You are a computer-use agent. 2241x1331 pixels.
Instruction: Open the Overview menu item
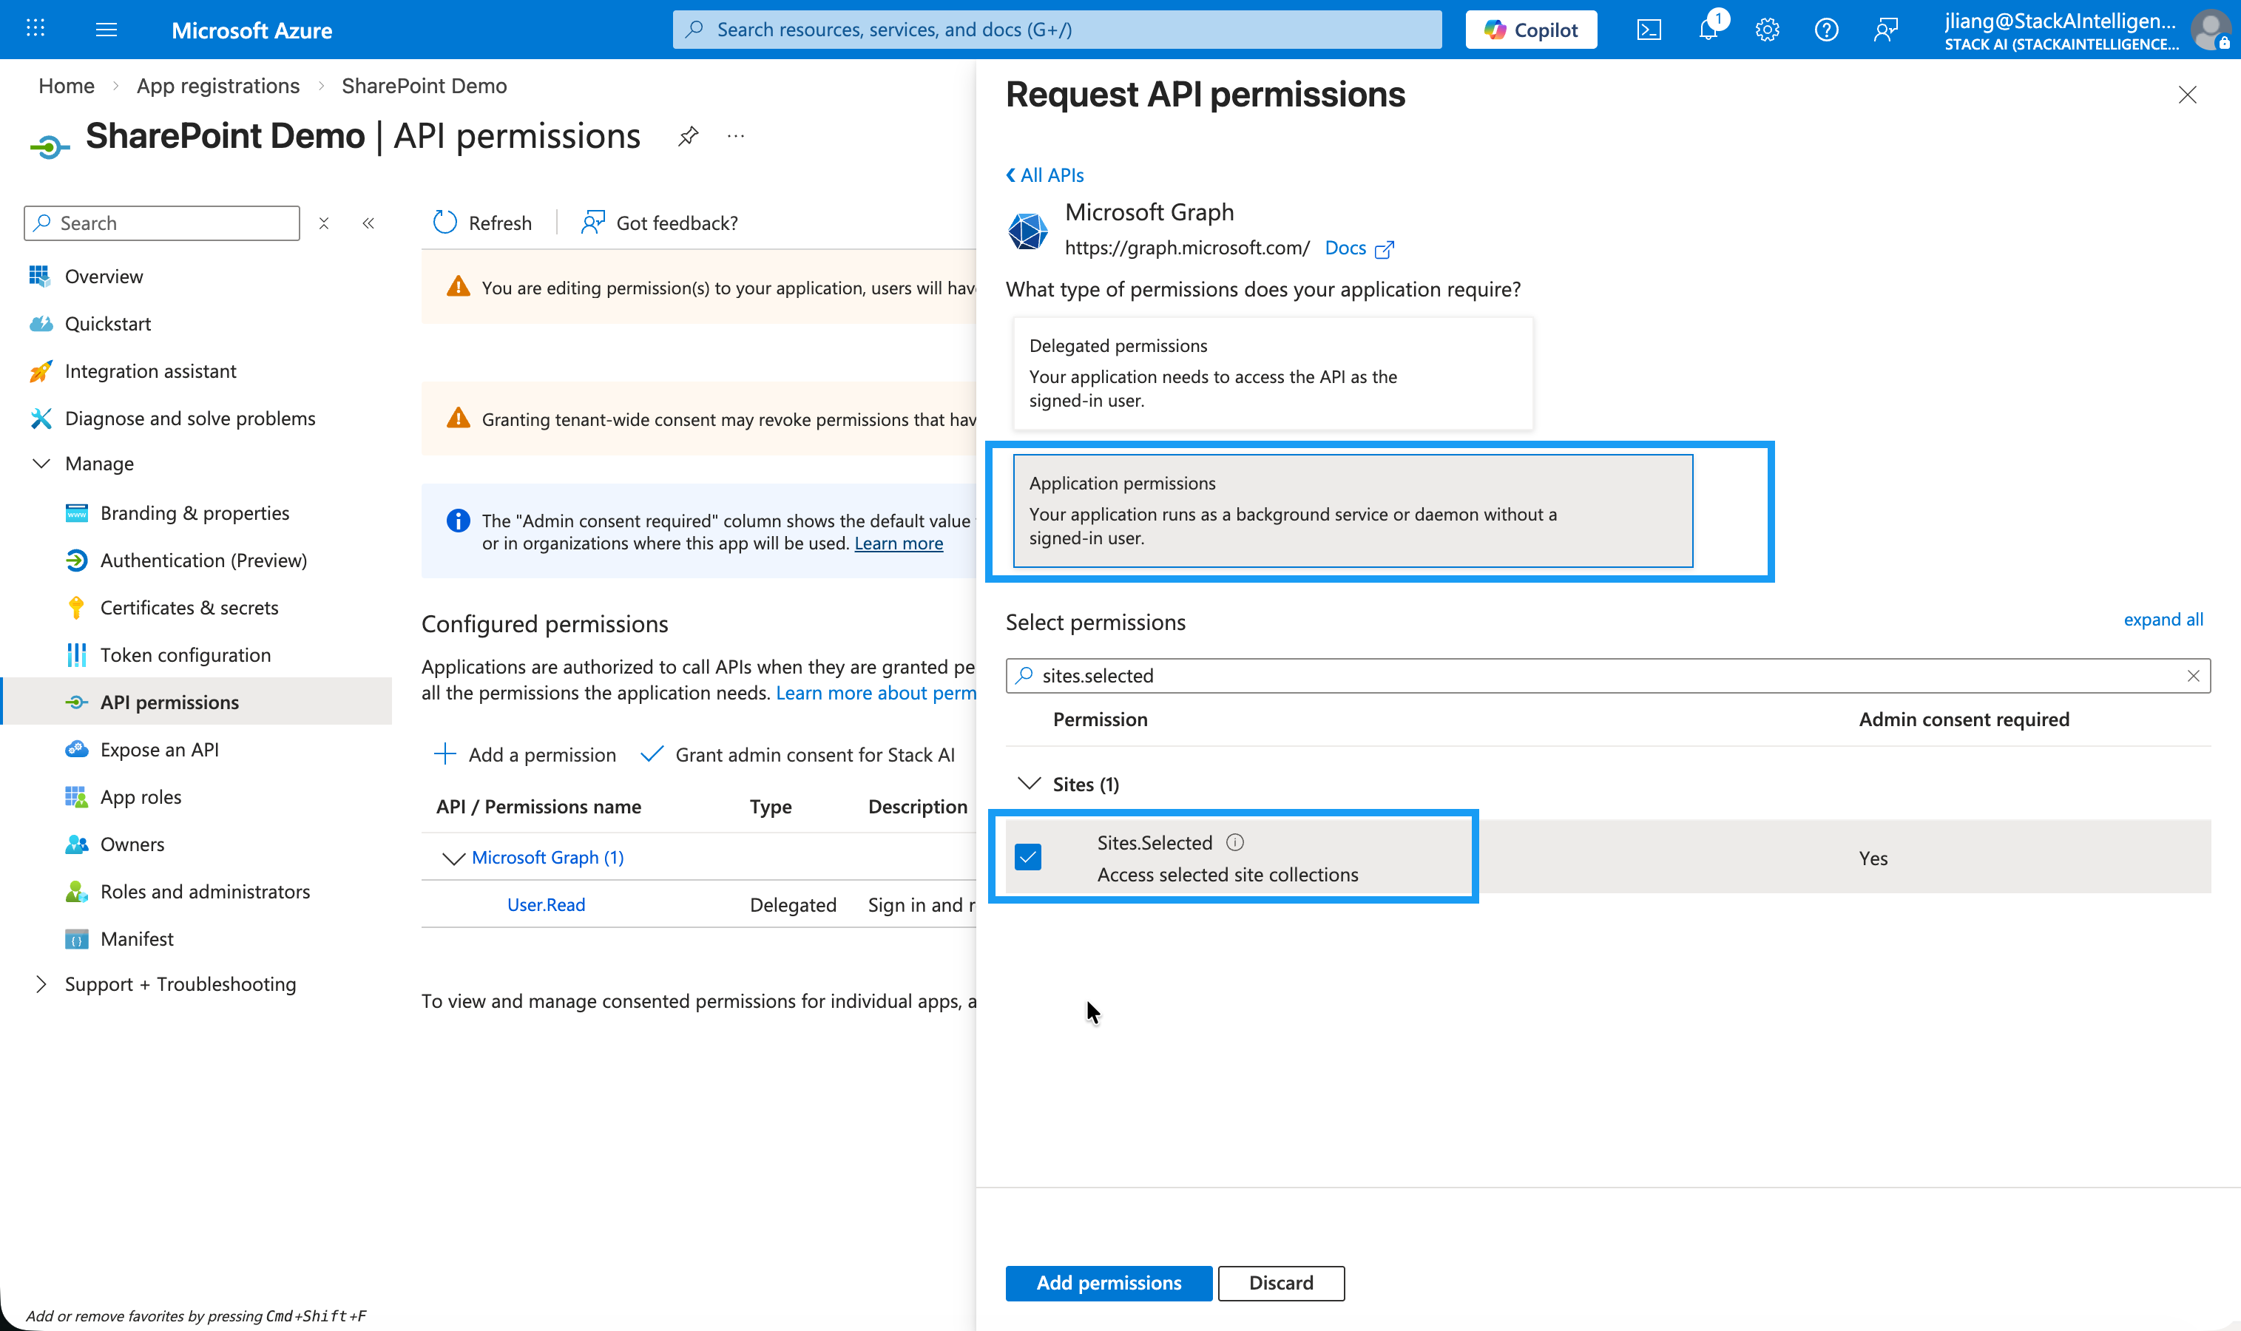(x=103, y=277)
